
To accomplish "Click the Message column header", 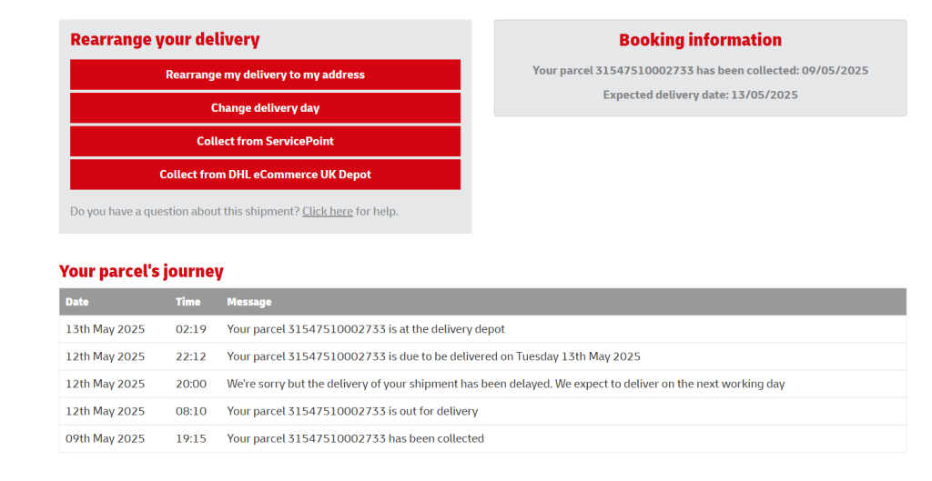I will pos(249,302).
